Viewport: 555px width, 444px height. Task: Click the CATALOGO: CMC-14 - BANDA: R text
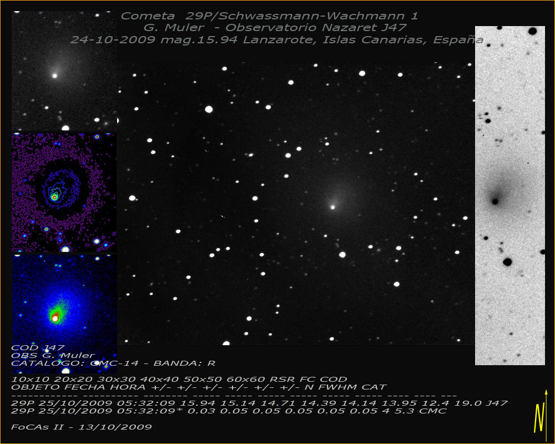[x=113, y=363]
